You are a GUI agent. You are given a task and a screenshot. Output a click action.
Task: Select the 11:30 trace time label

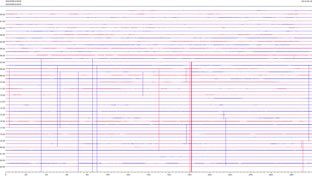3,89
